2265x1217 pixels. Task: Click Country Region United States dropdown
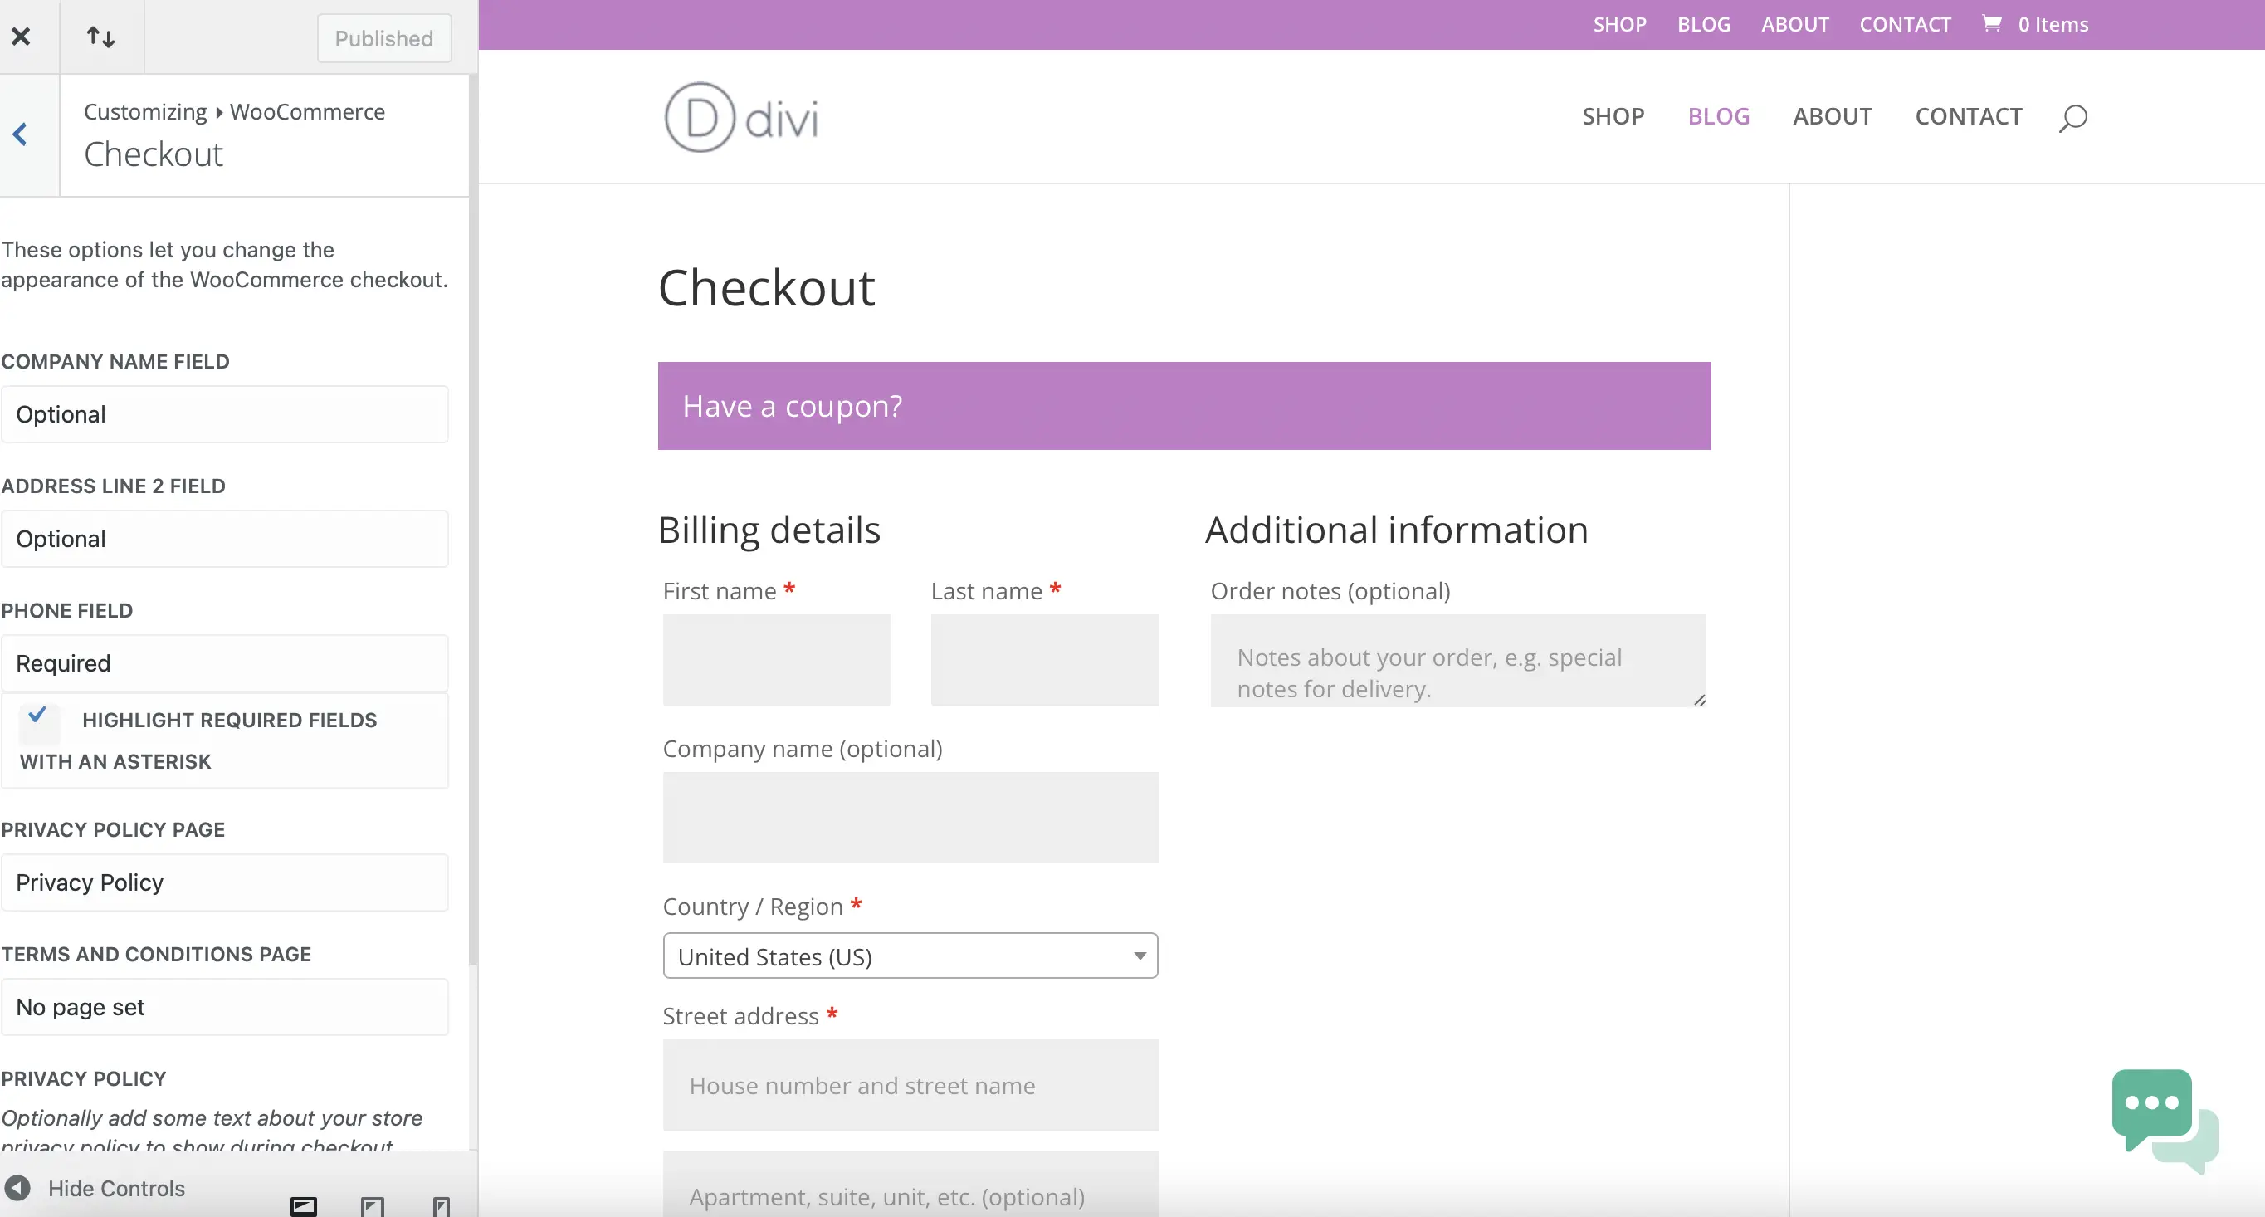point(910,955)
